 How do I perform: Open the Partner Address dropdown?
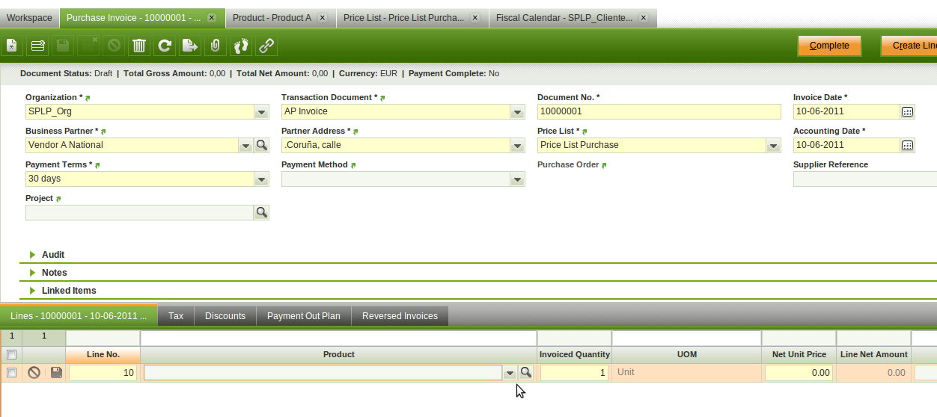[517, 145]
